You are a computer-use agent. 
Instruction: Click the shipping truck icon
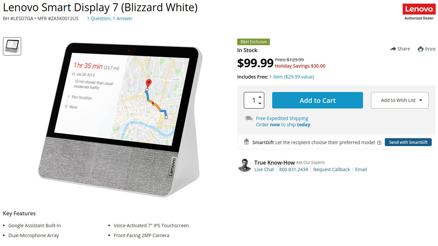[x=248, y=118]
